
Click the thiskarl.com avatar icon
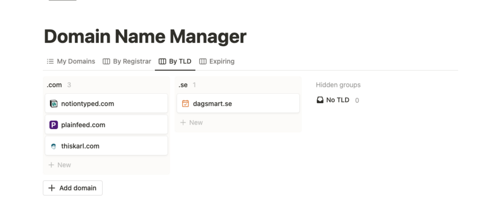click(x=54, y=146)
